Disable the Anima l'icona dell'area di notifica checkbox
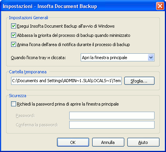The image size is (166, 152). click(13, 45)
